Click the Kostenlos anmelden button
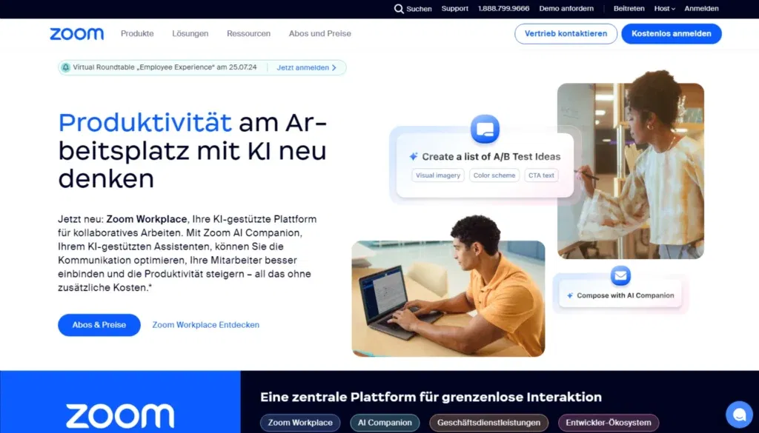Screen dimensions: 759x433 click(671, 33)
